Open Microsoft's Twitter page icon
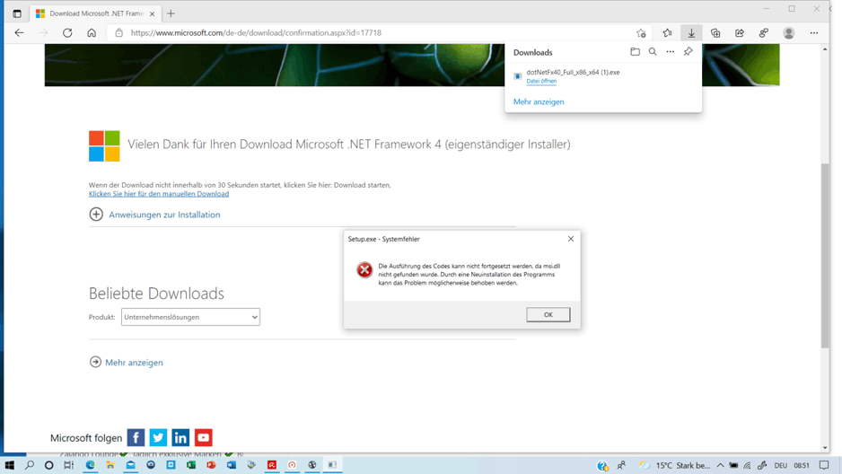Screen dimensions: 842x474 click(158, 437)
